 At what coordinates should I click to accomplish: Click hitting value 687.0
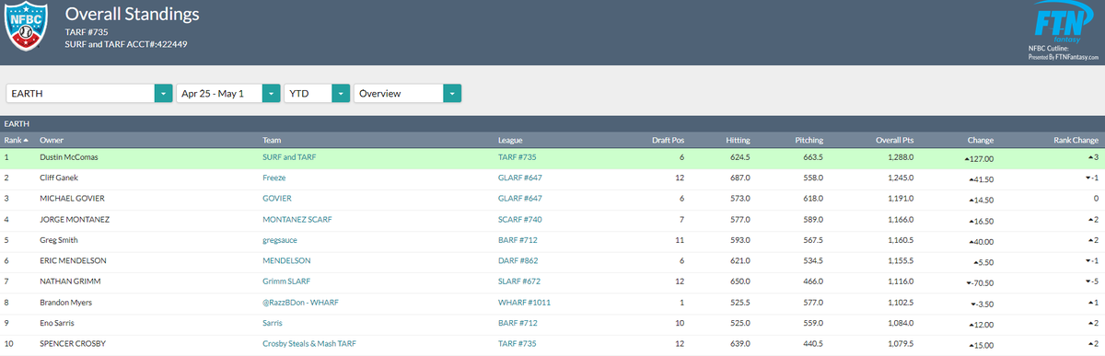click(x=739, y=178)
